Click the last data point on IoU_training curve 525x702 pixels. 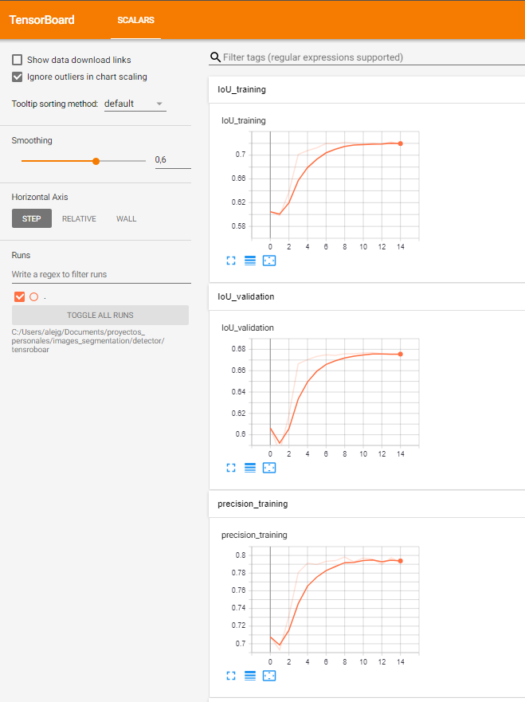pos(401,143)
